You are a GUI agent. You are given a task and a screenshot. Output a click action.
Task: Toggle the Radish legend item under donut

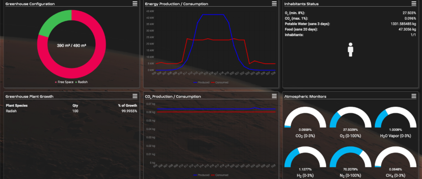coord(82,82)
